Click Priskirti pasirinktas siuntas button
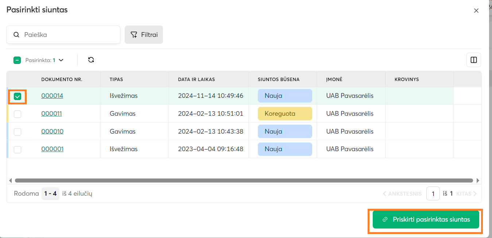 click(x=426, y=220)
